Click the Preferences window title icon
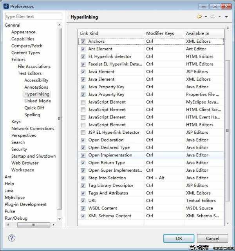 pyautogui.click(x=6, y=6)
